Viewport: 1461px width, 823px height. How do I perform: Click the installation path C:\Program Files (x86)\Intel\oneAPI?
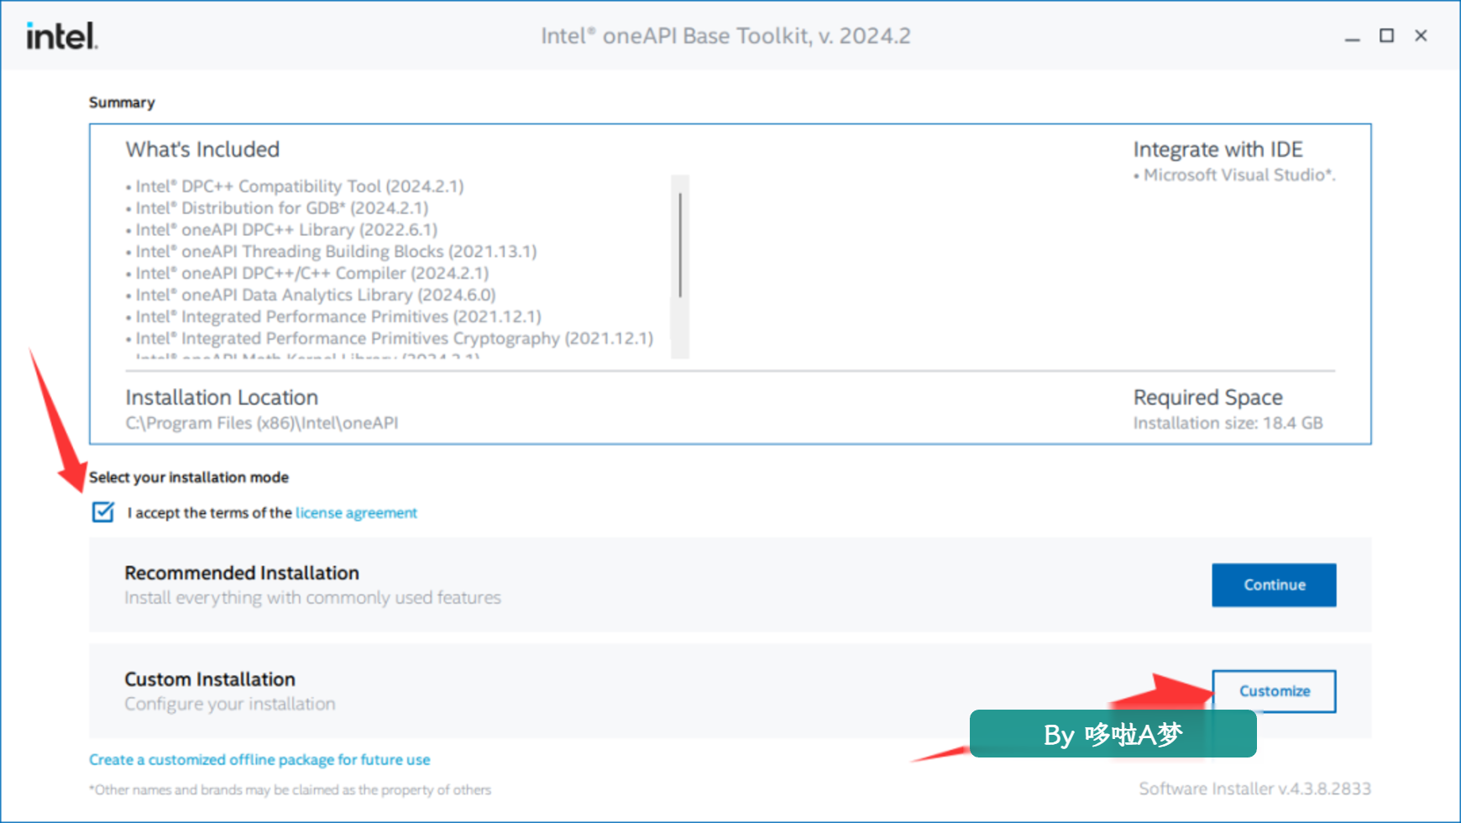[x=262, y=422]
